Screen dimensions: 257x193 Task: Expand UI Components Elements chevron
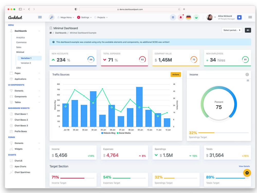[x=39, y=91]
